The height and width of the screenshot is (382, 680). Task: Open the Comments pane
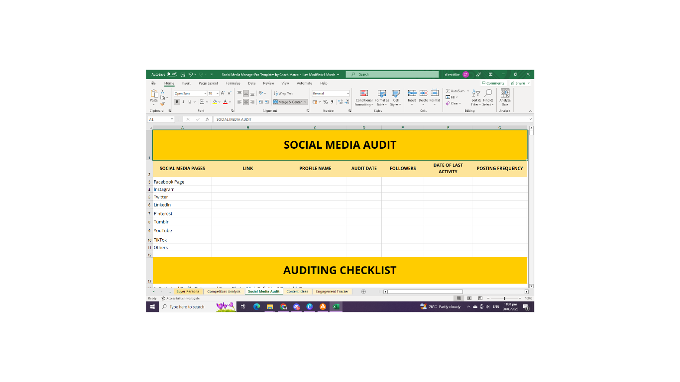(x=493, y=83)
